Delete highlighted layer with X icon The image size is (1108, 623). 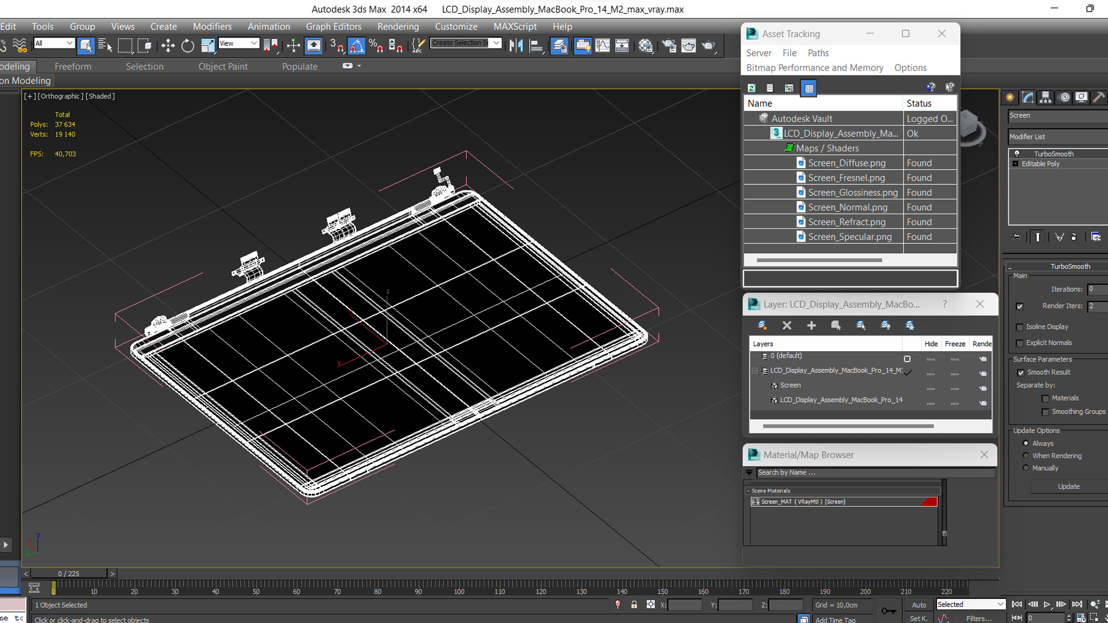pos(787,325)
